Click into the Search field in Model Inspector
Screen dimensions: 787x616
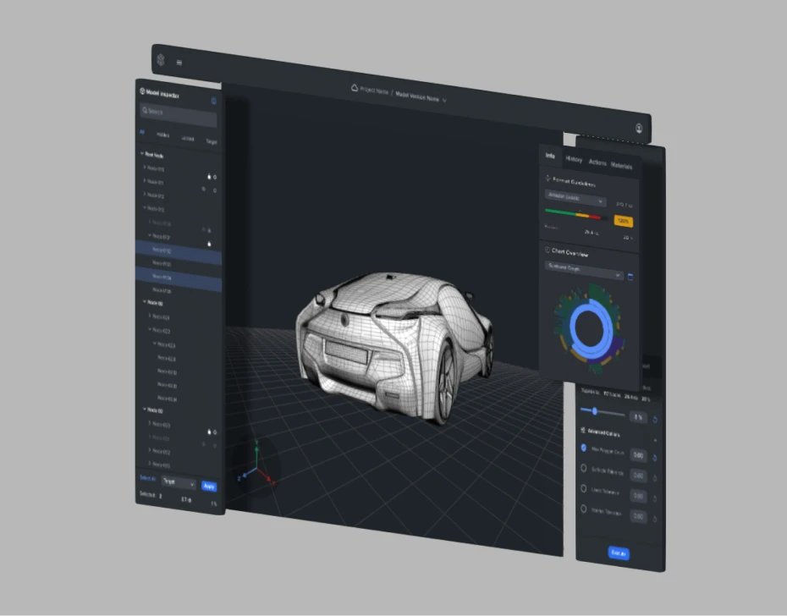point(179,115)
